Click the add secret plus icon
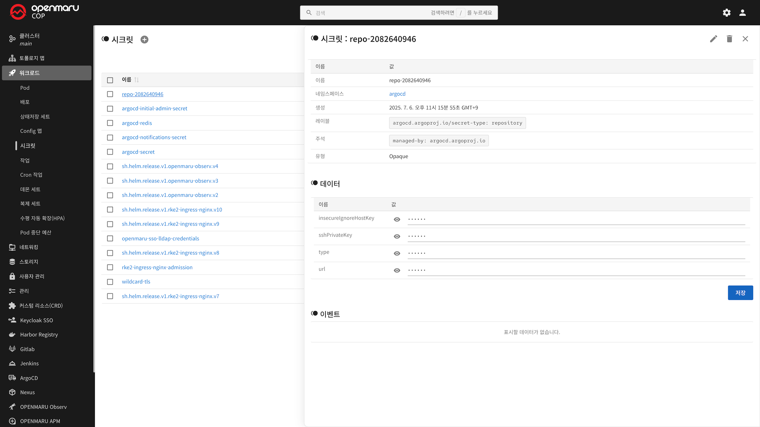 click(144, 40)
